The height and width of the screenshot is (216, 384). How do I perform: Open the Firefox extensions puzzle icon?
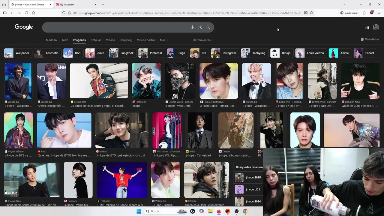click(364, 13)
